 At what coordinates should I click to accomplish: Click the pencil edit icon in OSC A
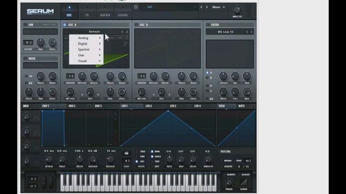pyautogui.click(x=125, y=44)
